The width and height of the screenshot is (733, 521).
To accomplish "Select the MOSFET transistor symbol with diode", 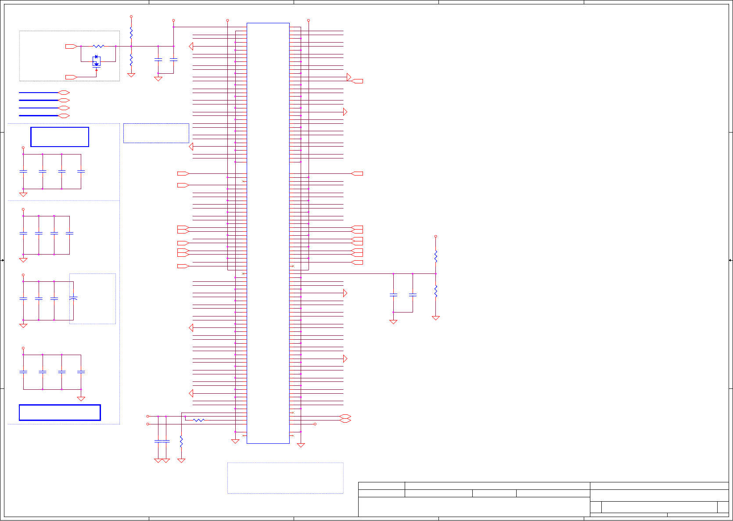I will tap(97, 61).
